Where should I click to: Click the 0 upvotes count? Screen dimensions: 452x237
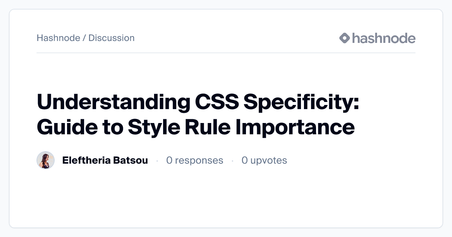point(264,161)
